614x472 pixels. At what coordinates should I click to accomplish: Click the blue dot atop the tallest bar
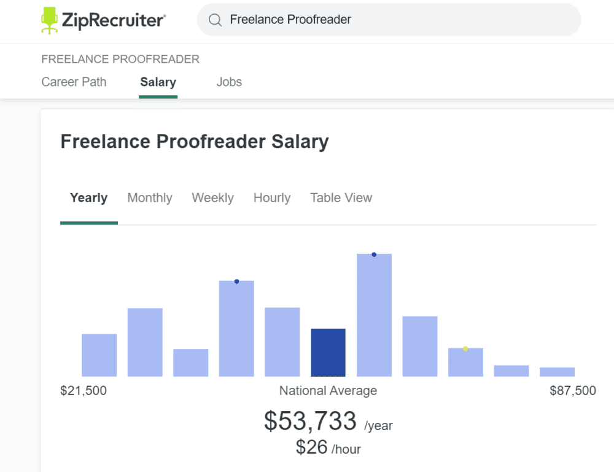pos(374,254)
